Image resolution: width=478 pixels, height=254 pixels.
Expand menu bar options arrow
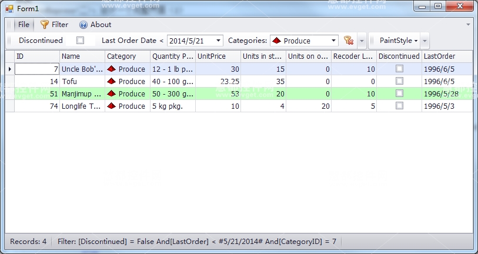click(468, 24)
